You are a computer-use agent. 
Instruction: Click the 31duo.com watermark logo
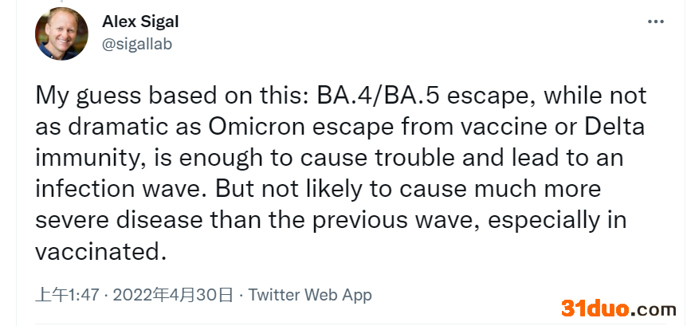(618, 308)
